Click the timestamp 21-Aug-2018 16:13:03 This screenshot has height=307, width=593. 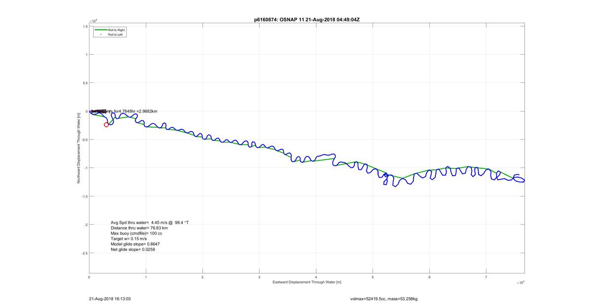109,299
